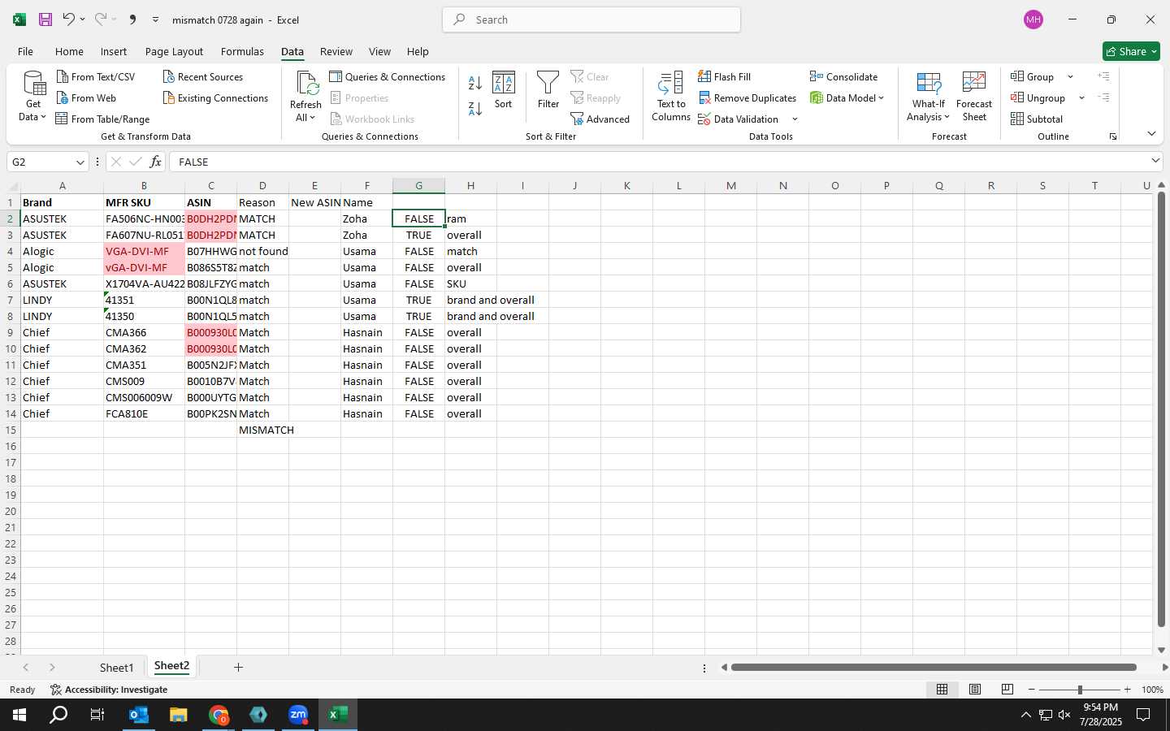Open Recent Sources
Viewport: 1170px width, 731px height.
[x=202, y=77]
